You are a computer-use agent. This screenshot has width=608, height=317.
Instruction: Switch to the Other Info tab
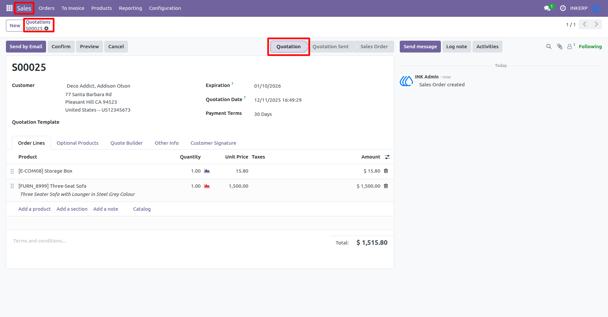[166, 143]
